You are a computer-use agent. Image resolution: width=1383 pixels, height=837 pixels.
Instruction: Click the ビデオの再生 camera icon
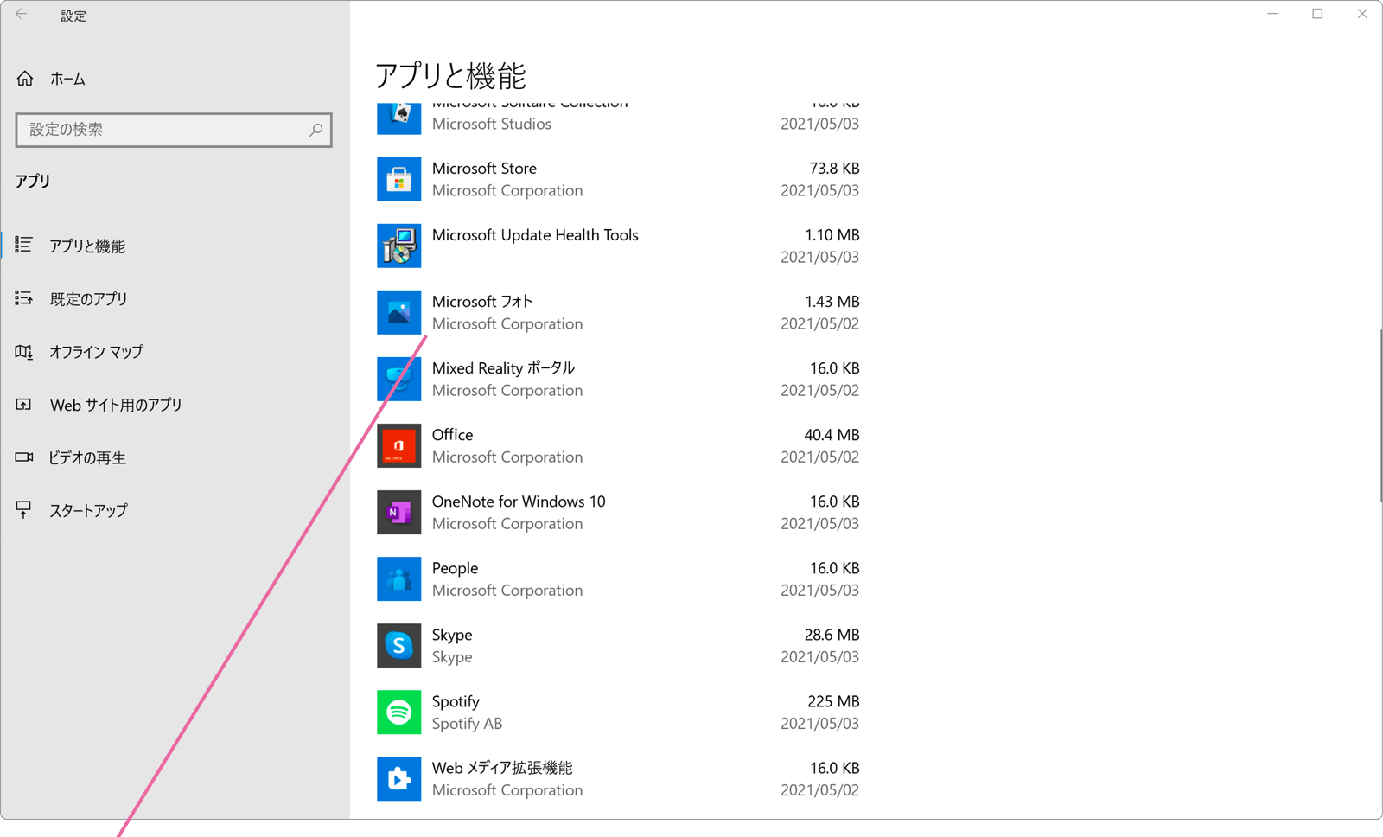coord(24,457)
